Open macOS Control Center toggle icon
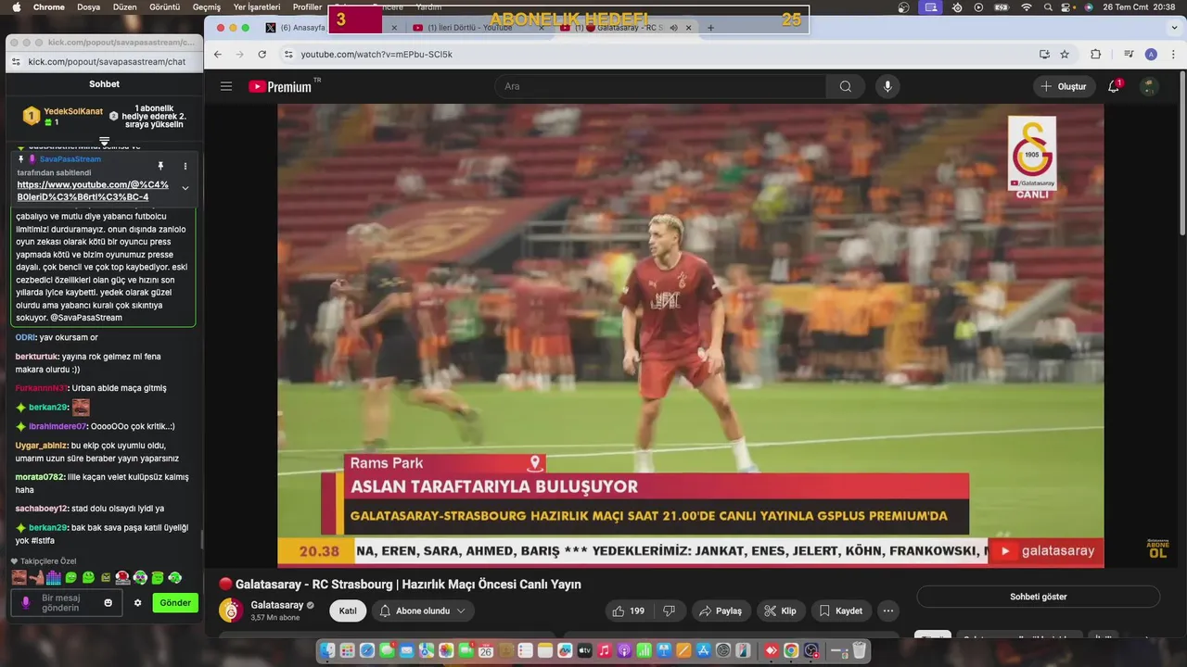 click(1066, 6)
